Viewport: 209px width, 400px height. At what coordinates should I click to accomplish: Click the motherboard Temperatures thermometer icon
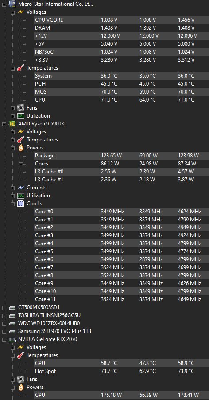coord(21,68)
